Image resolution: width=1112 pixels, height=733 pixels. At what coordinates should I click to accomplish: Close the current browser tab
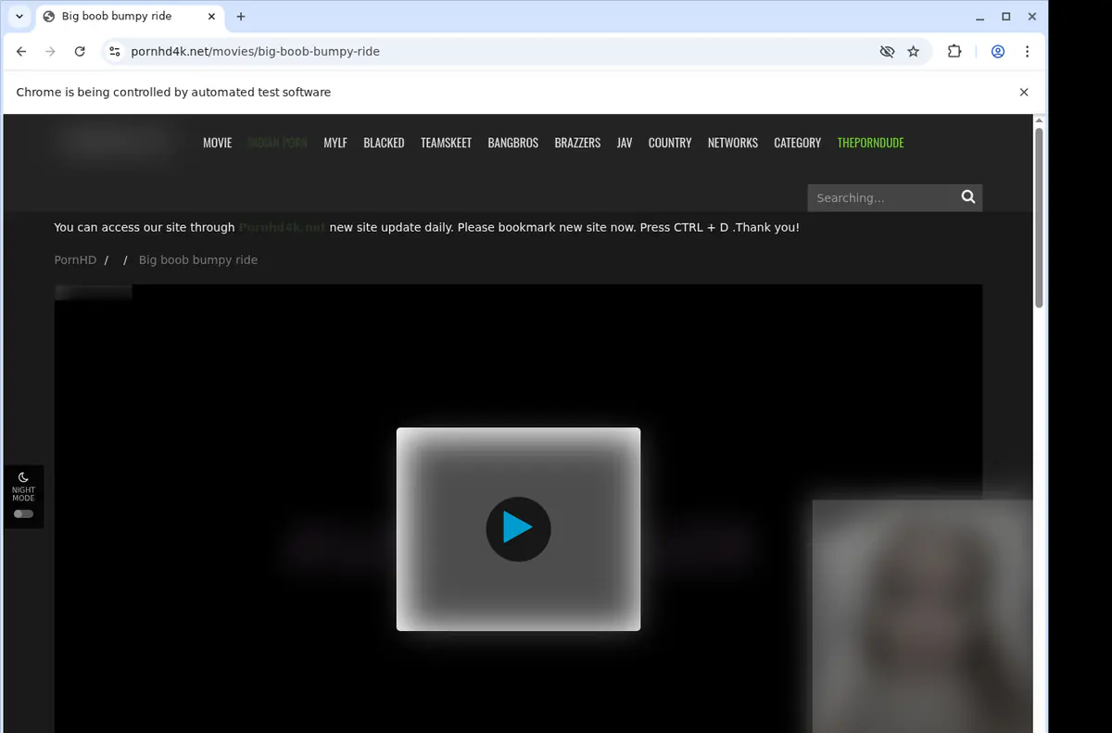tap(210, 17)
